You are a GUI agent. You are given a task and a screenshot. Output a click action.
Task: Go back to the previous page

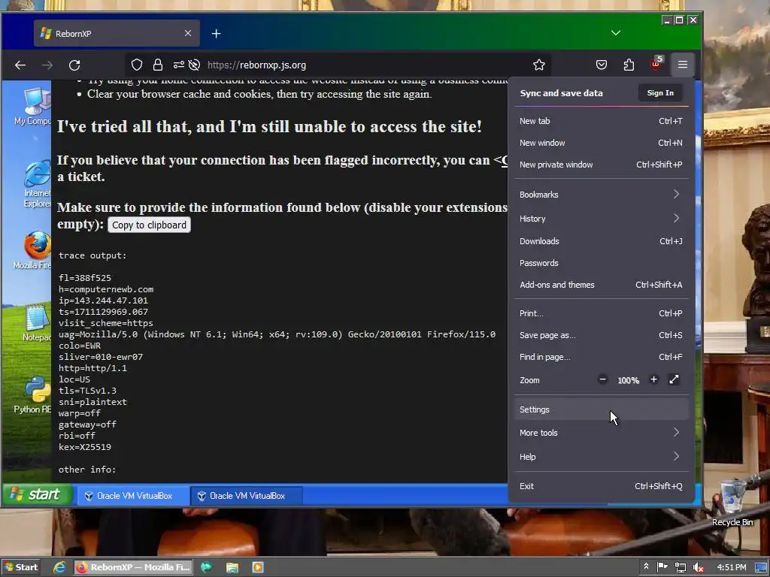20,65
